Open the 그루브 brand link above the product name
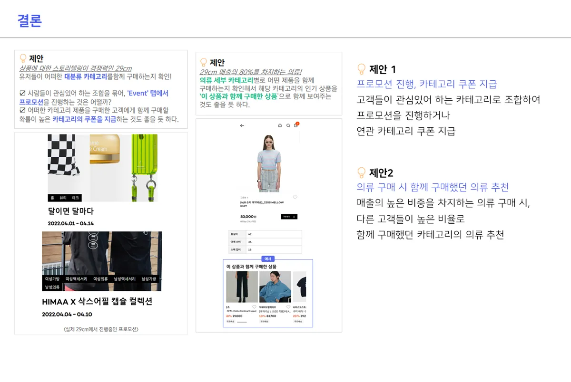Viewport: 571px width, 382px height. (x=243, y=198)
